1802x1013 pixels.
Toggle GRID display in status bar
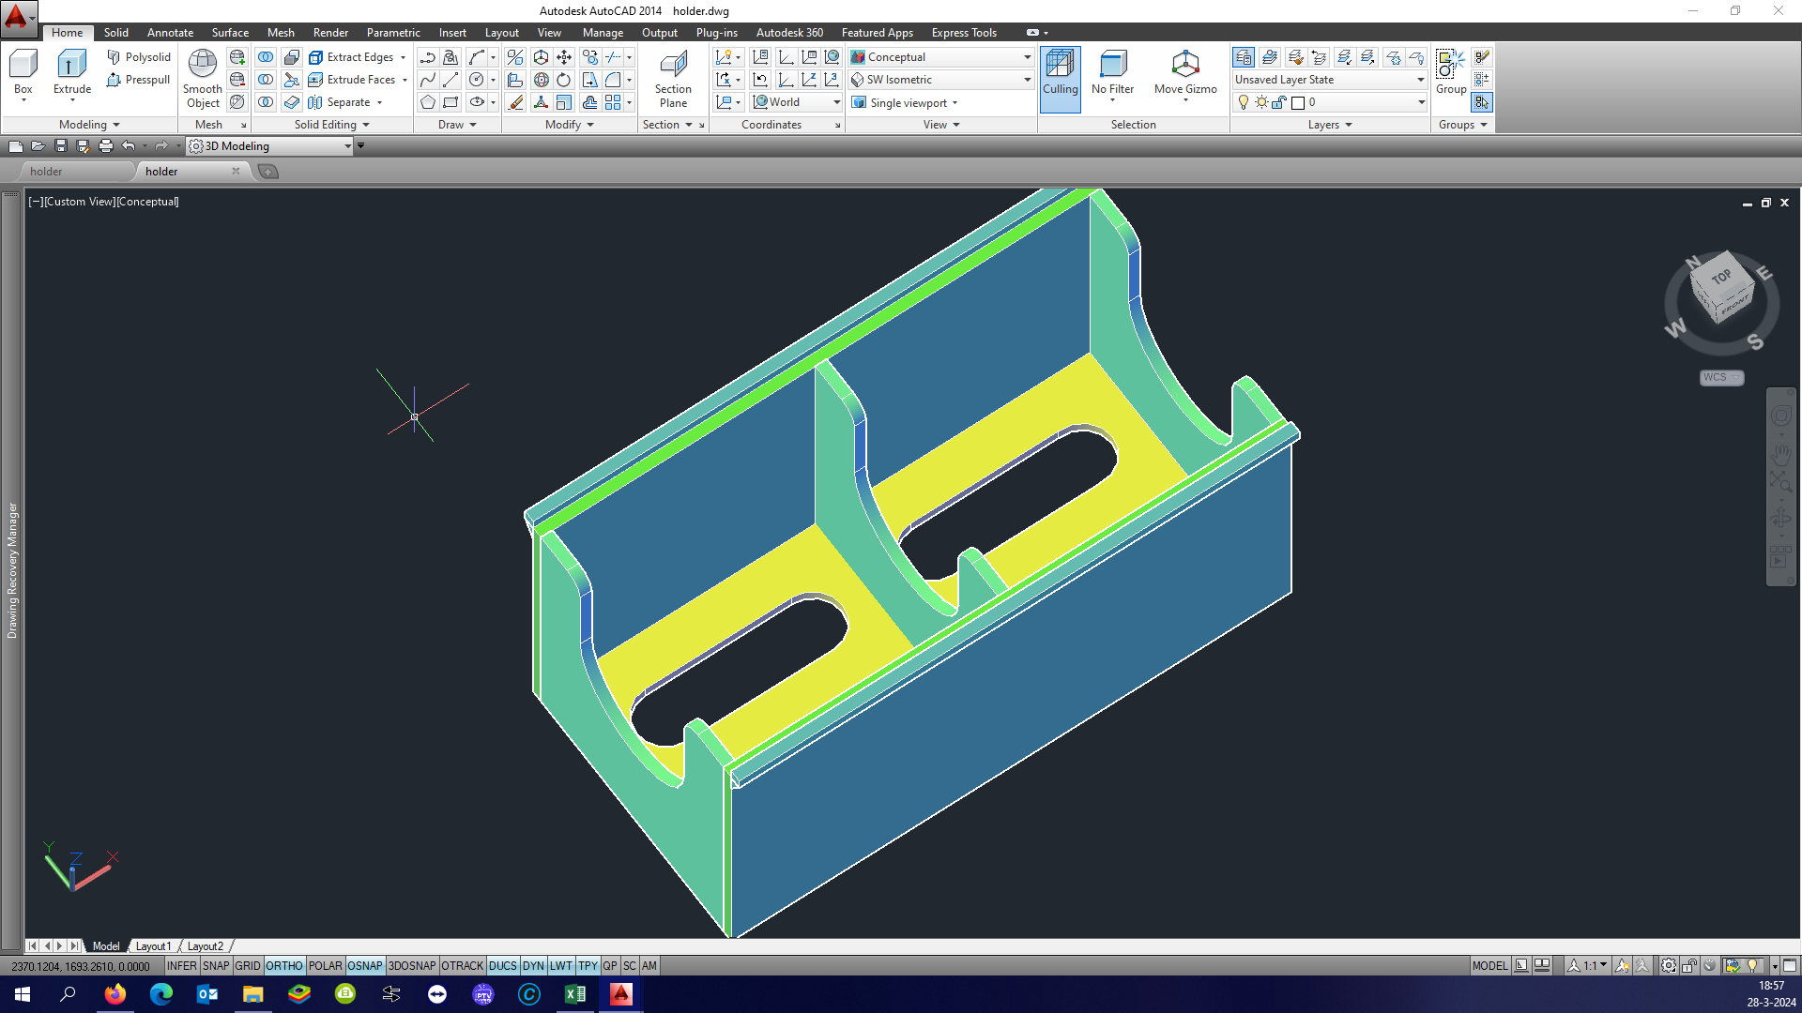248,966
